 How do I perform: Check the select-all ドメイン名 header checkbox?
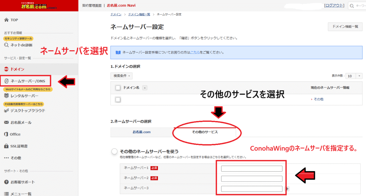click(118, 88)
